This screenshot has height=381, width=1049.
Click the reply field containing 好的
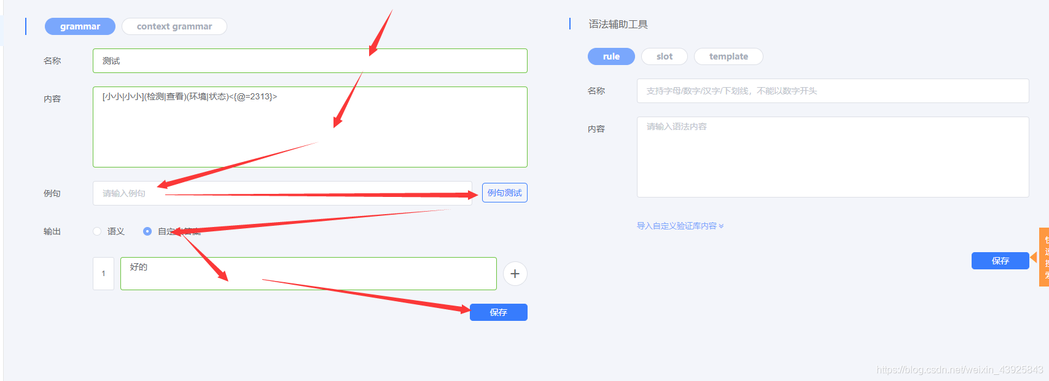308,274
